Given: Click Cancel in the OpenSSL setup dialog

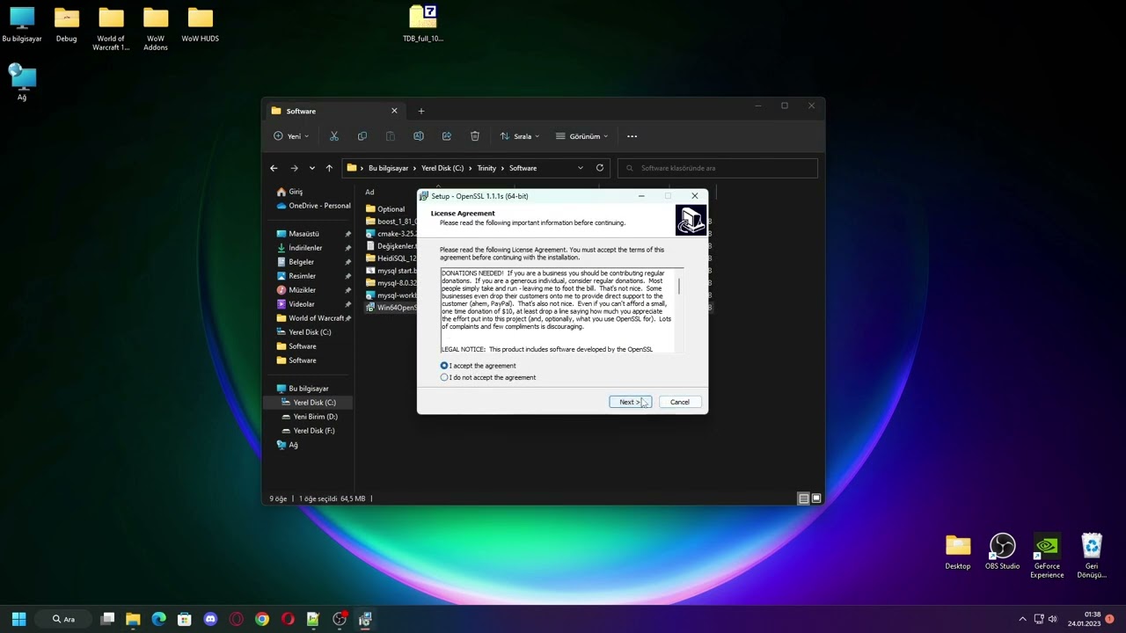Looking at the screenshot, I should (680, 402).
